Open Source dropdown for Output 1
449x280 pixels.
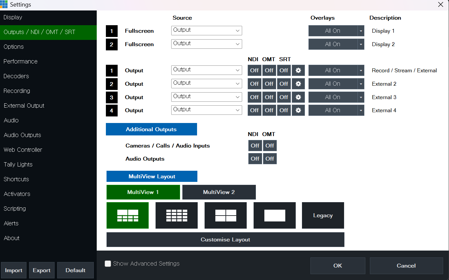point(207,70)
